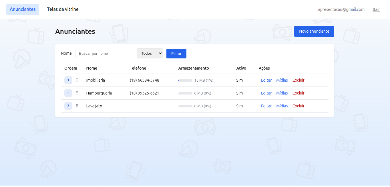Image resolution: width=390 pixels, height=187 pixels.
Task: Open the Todos status filter dropdown
Action: (150, 54)
